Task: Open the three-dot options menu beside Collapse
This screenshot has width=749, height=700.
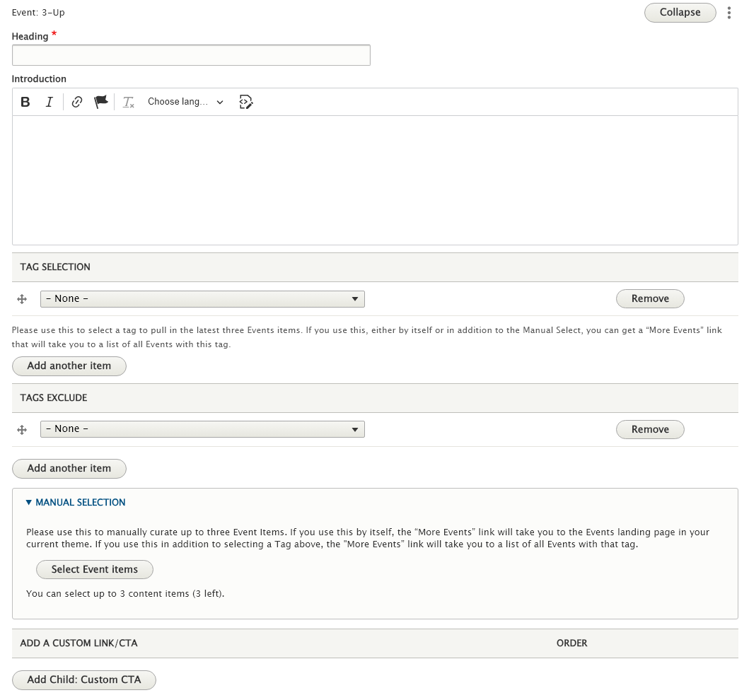Action: (729, 13)
